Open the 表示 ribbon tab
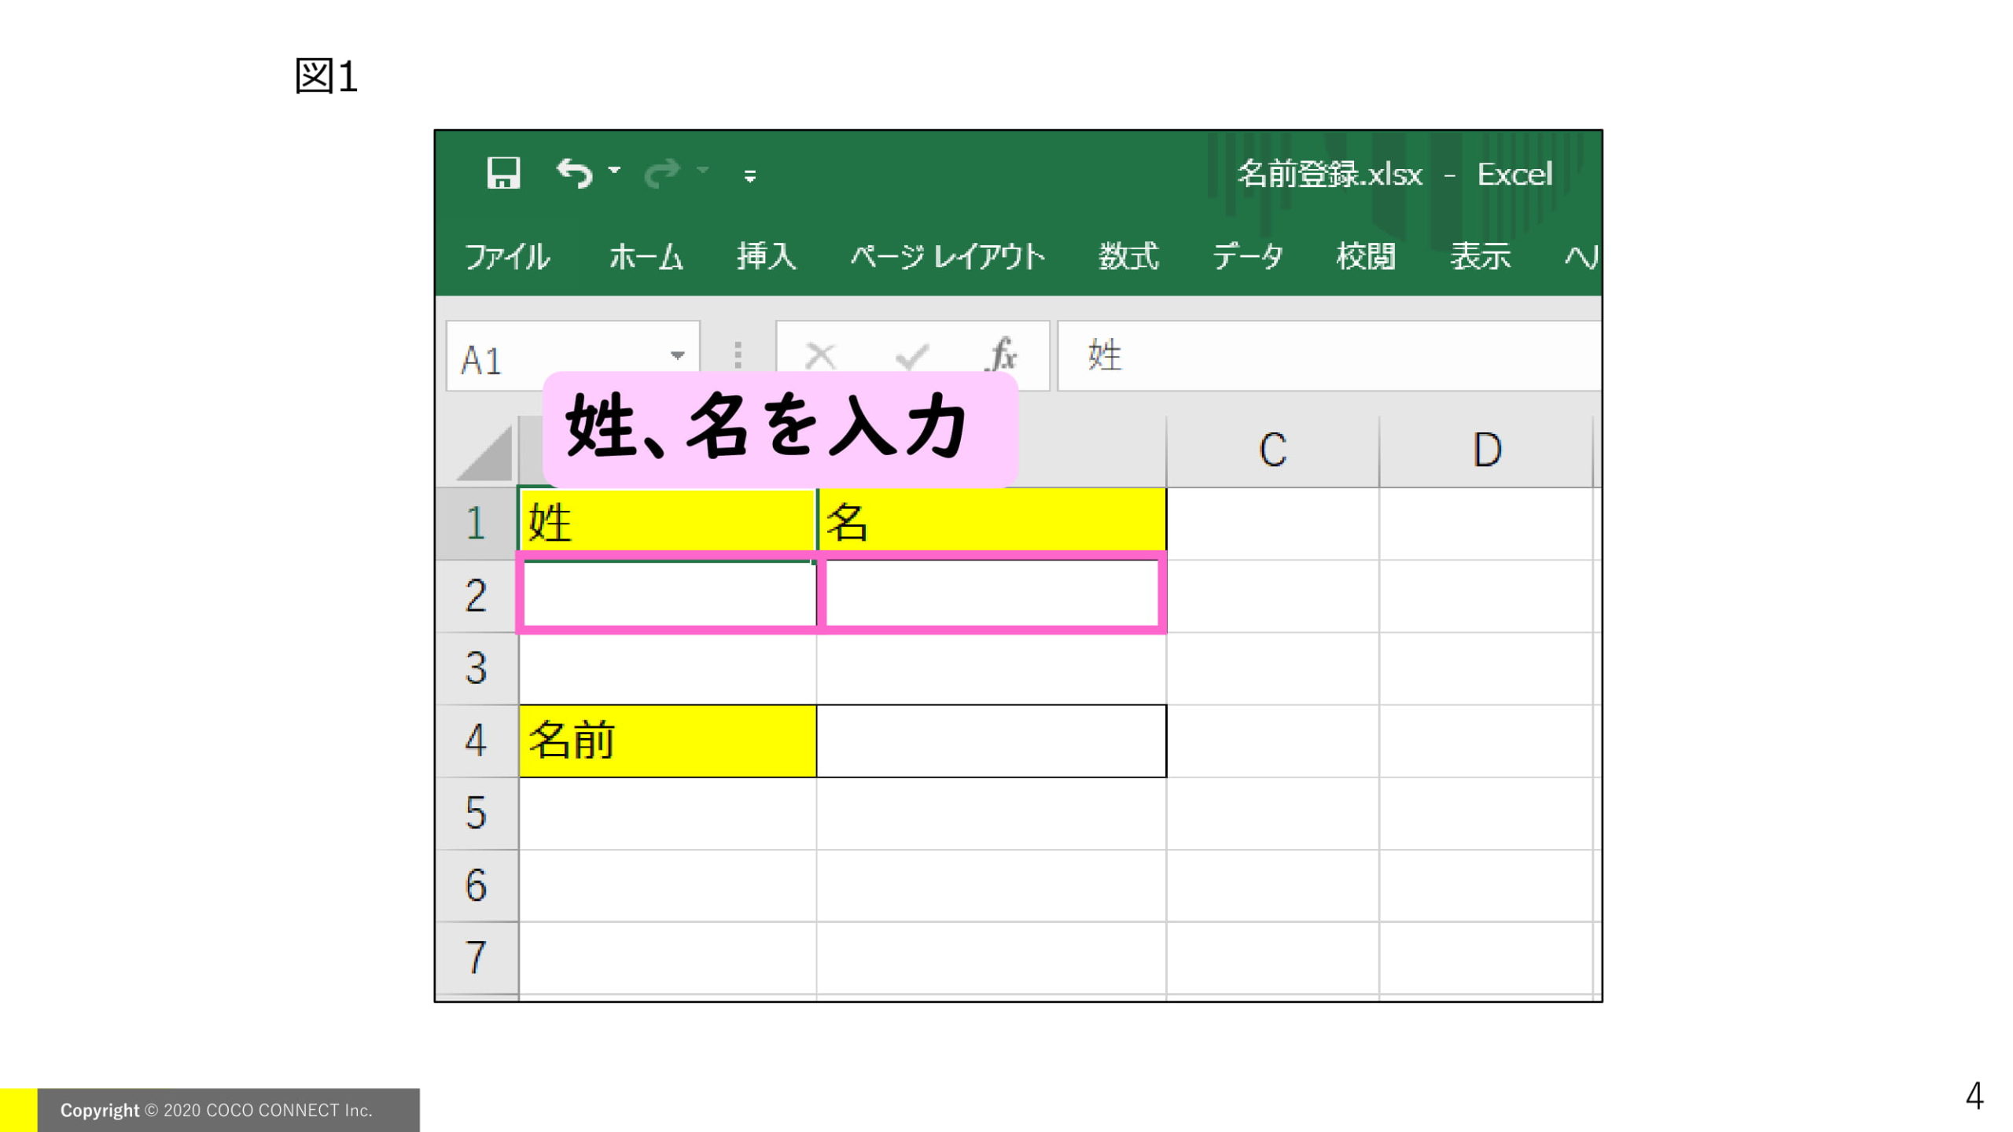Screen dimensions: 2013x1132 (x=1481, y=256)
